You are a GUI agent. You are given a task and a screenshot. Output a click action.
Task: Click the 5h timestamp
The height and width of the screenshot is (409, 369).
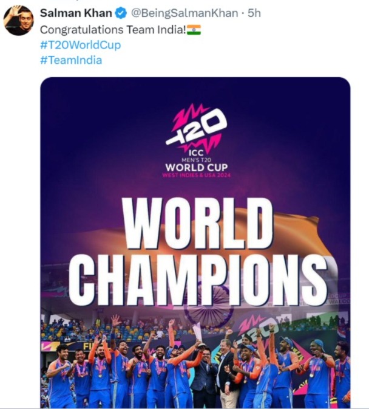click(256, 13)
